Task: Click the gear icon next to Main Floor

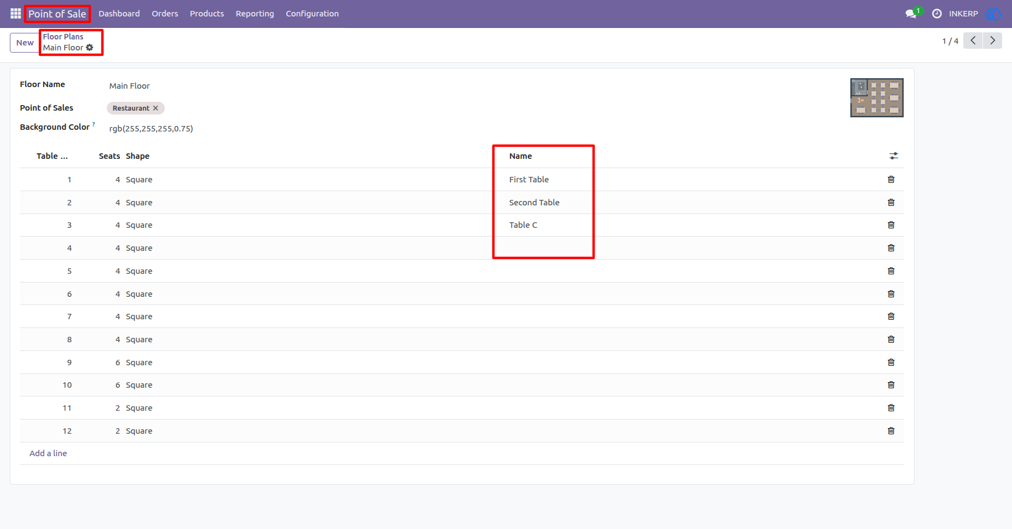Action: (90, 48)
